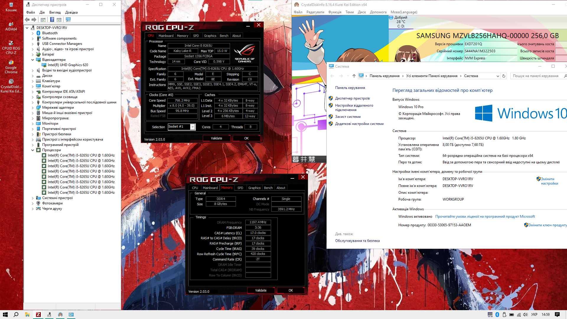
Task: Open CrystalDiskInfo Kurei Kei desktop shortcut
Action: 11,86
